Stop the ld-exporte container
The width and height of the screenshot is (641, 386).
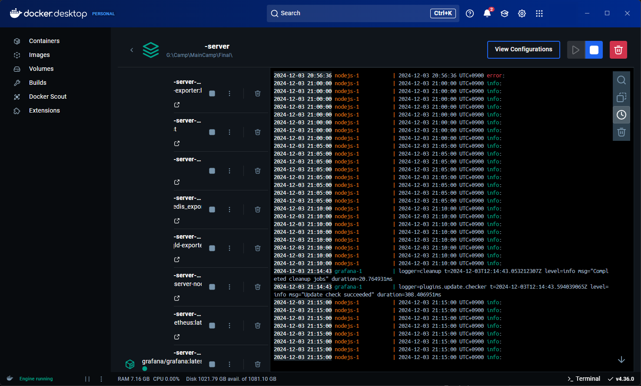212,248
